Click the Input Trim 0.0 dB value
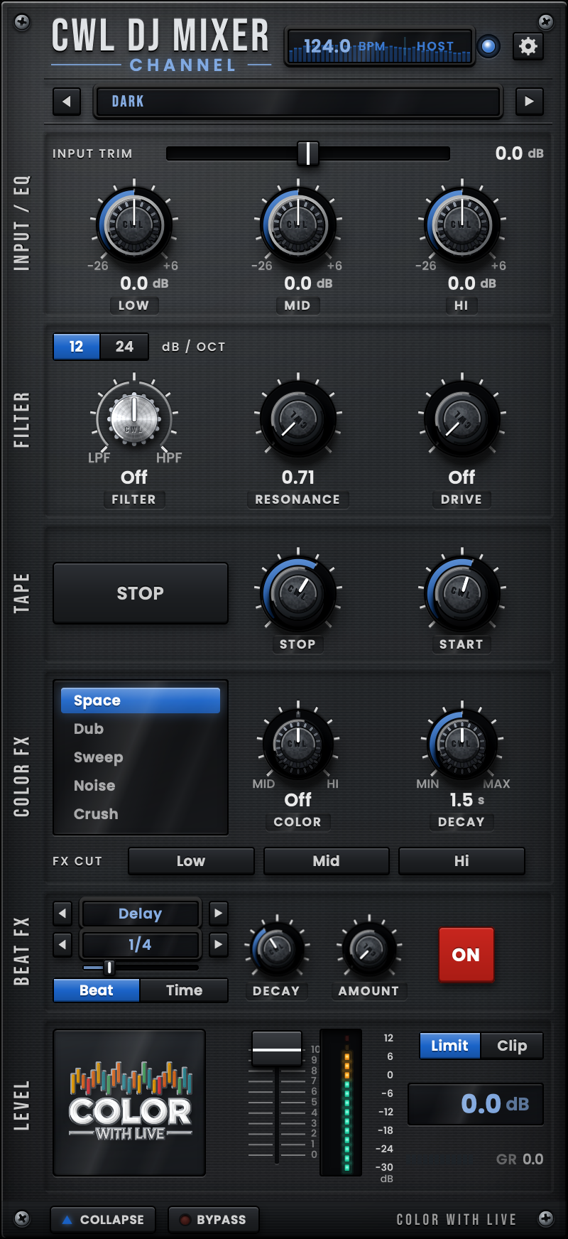The image size is (568, 1239). [x=519, y=153]
